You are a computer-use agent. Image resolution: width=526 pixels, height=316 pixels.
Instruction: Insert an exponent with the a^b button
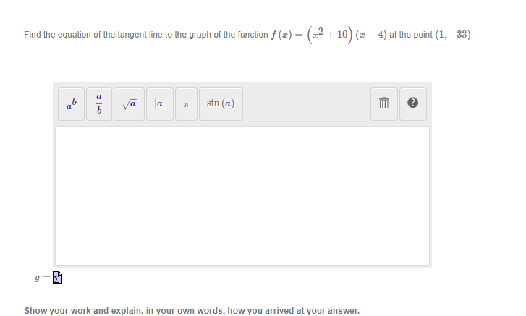coord(71,104)
